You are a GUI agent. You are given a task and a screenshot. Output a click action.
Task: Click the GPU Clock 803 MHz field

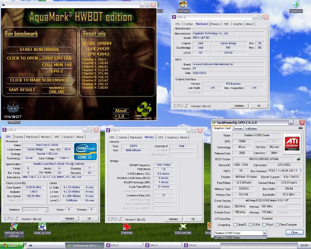click(x=240, y=207)
